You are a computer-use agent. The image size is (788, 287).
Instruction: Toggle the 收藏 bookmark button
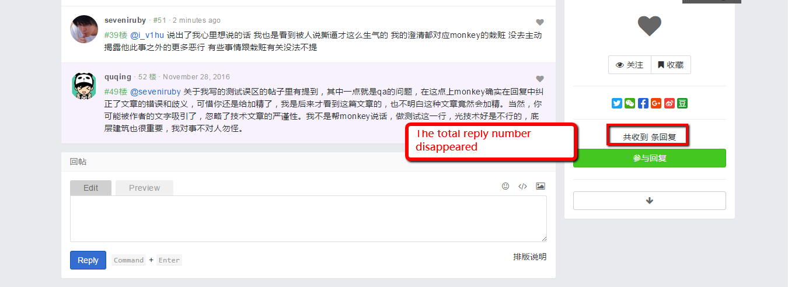coord(671,65)
